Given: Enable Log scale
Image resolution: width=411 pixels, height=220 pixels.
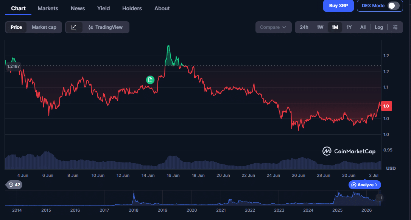Looking at the screenshot, I should point(379,27).
